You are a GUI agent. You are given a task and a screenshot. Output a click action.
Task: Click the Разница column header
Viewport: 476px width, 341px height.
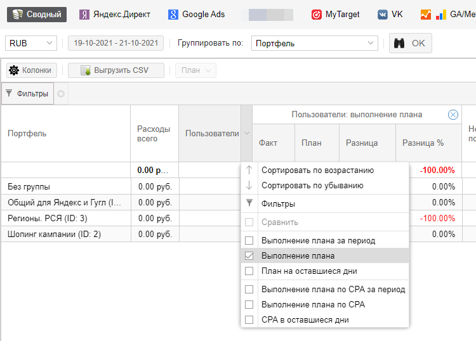tap(367, 143)
